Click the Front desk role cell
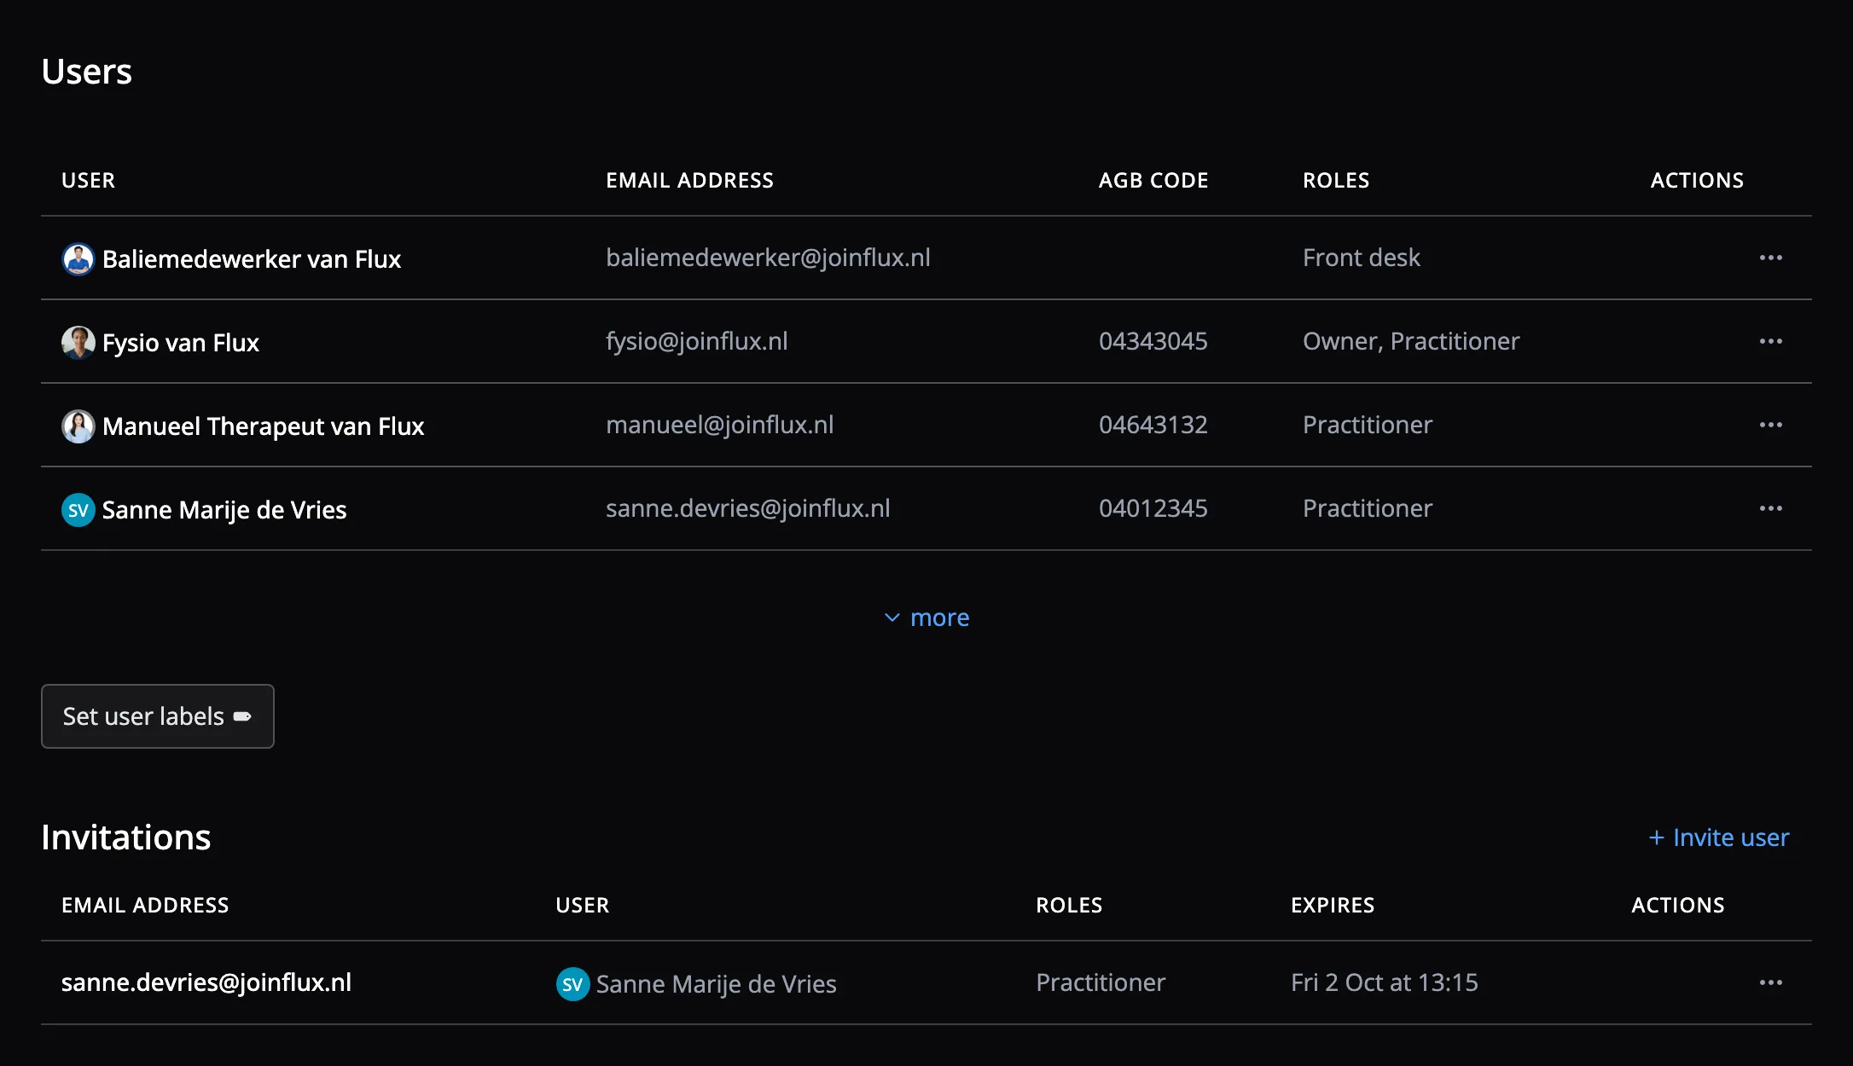The image size is (1853, 1066). [x=1362, y=258]
